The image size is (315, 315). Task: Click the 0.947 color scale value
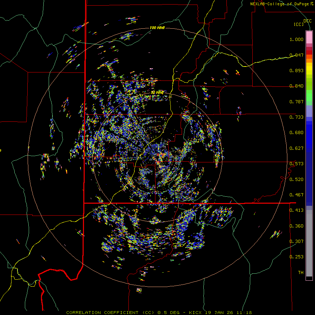click(296, 55)
